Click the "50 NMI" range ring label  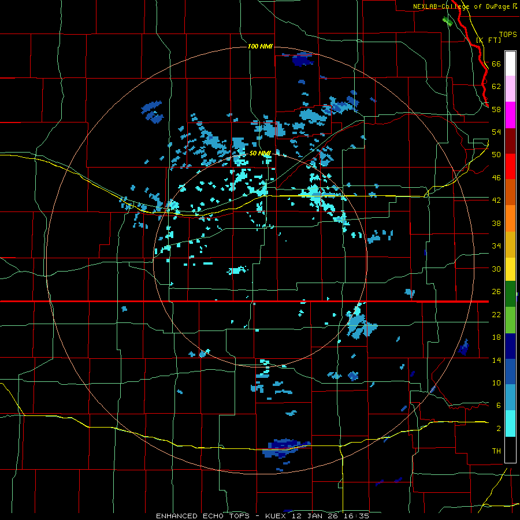point(260,153)
